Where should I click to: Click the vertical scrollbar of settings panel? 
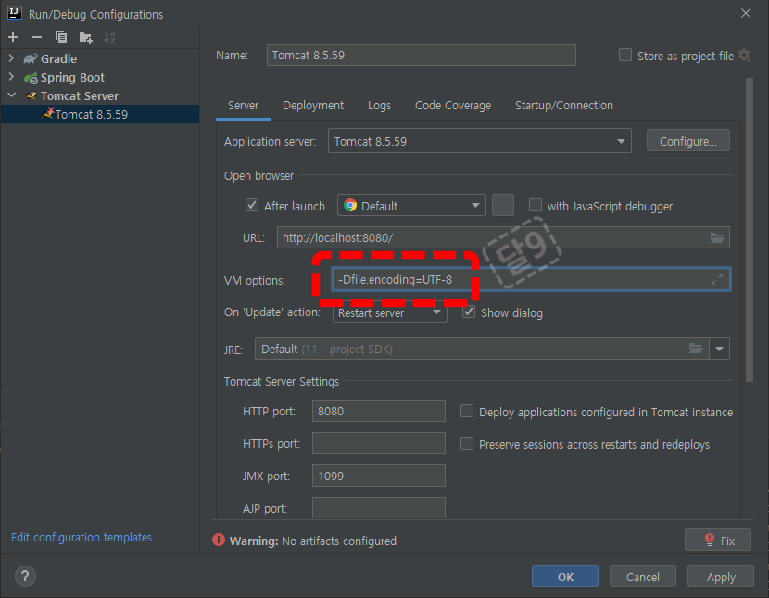(x=749, y=230)
